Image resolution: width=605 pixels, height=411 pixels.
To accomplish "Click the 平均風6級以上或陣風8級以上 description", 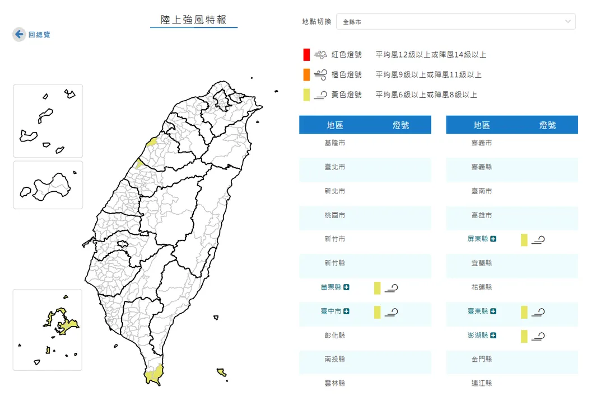I will (426, 95).
